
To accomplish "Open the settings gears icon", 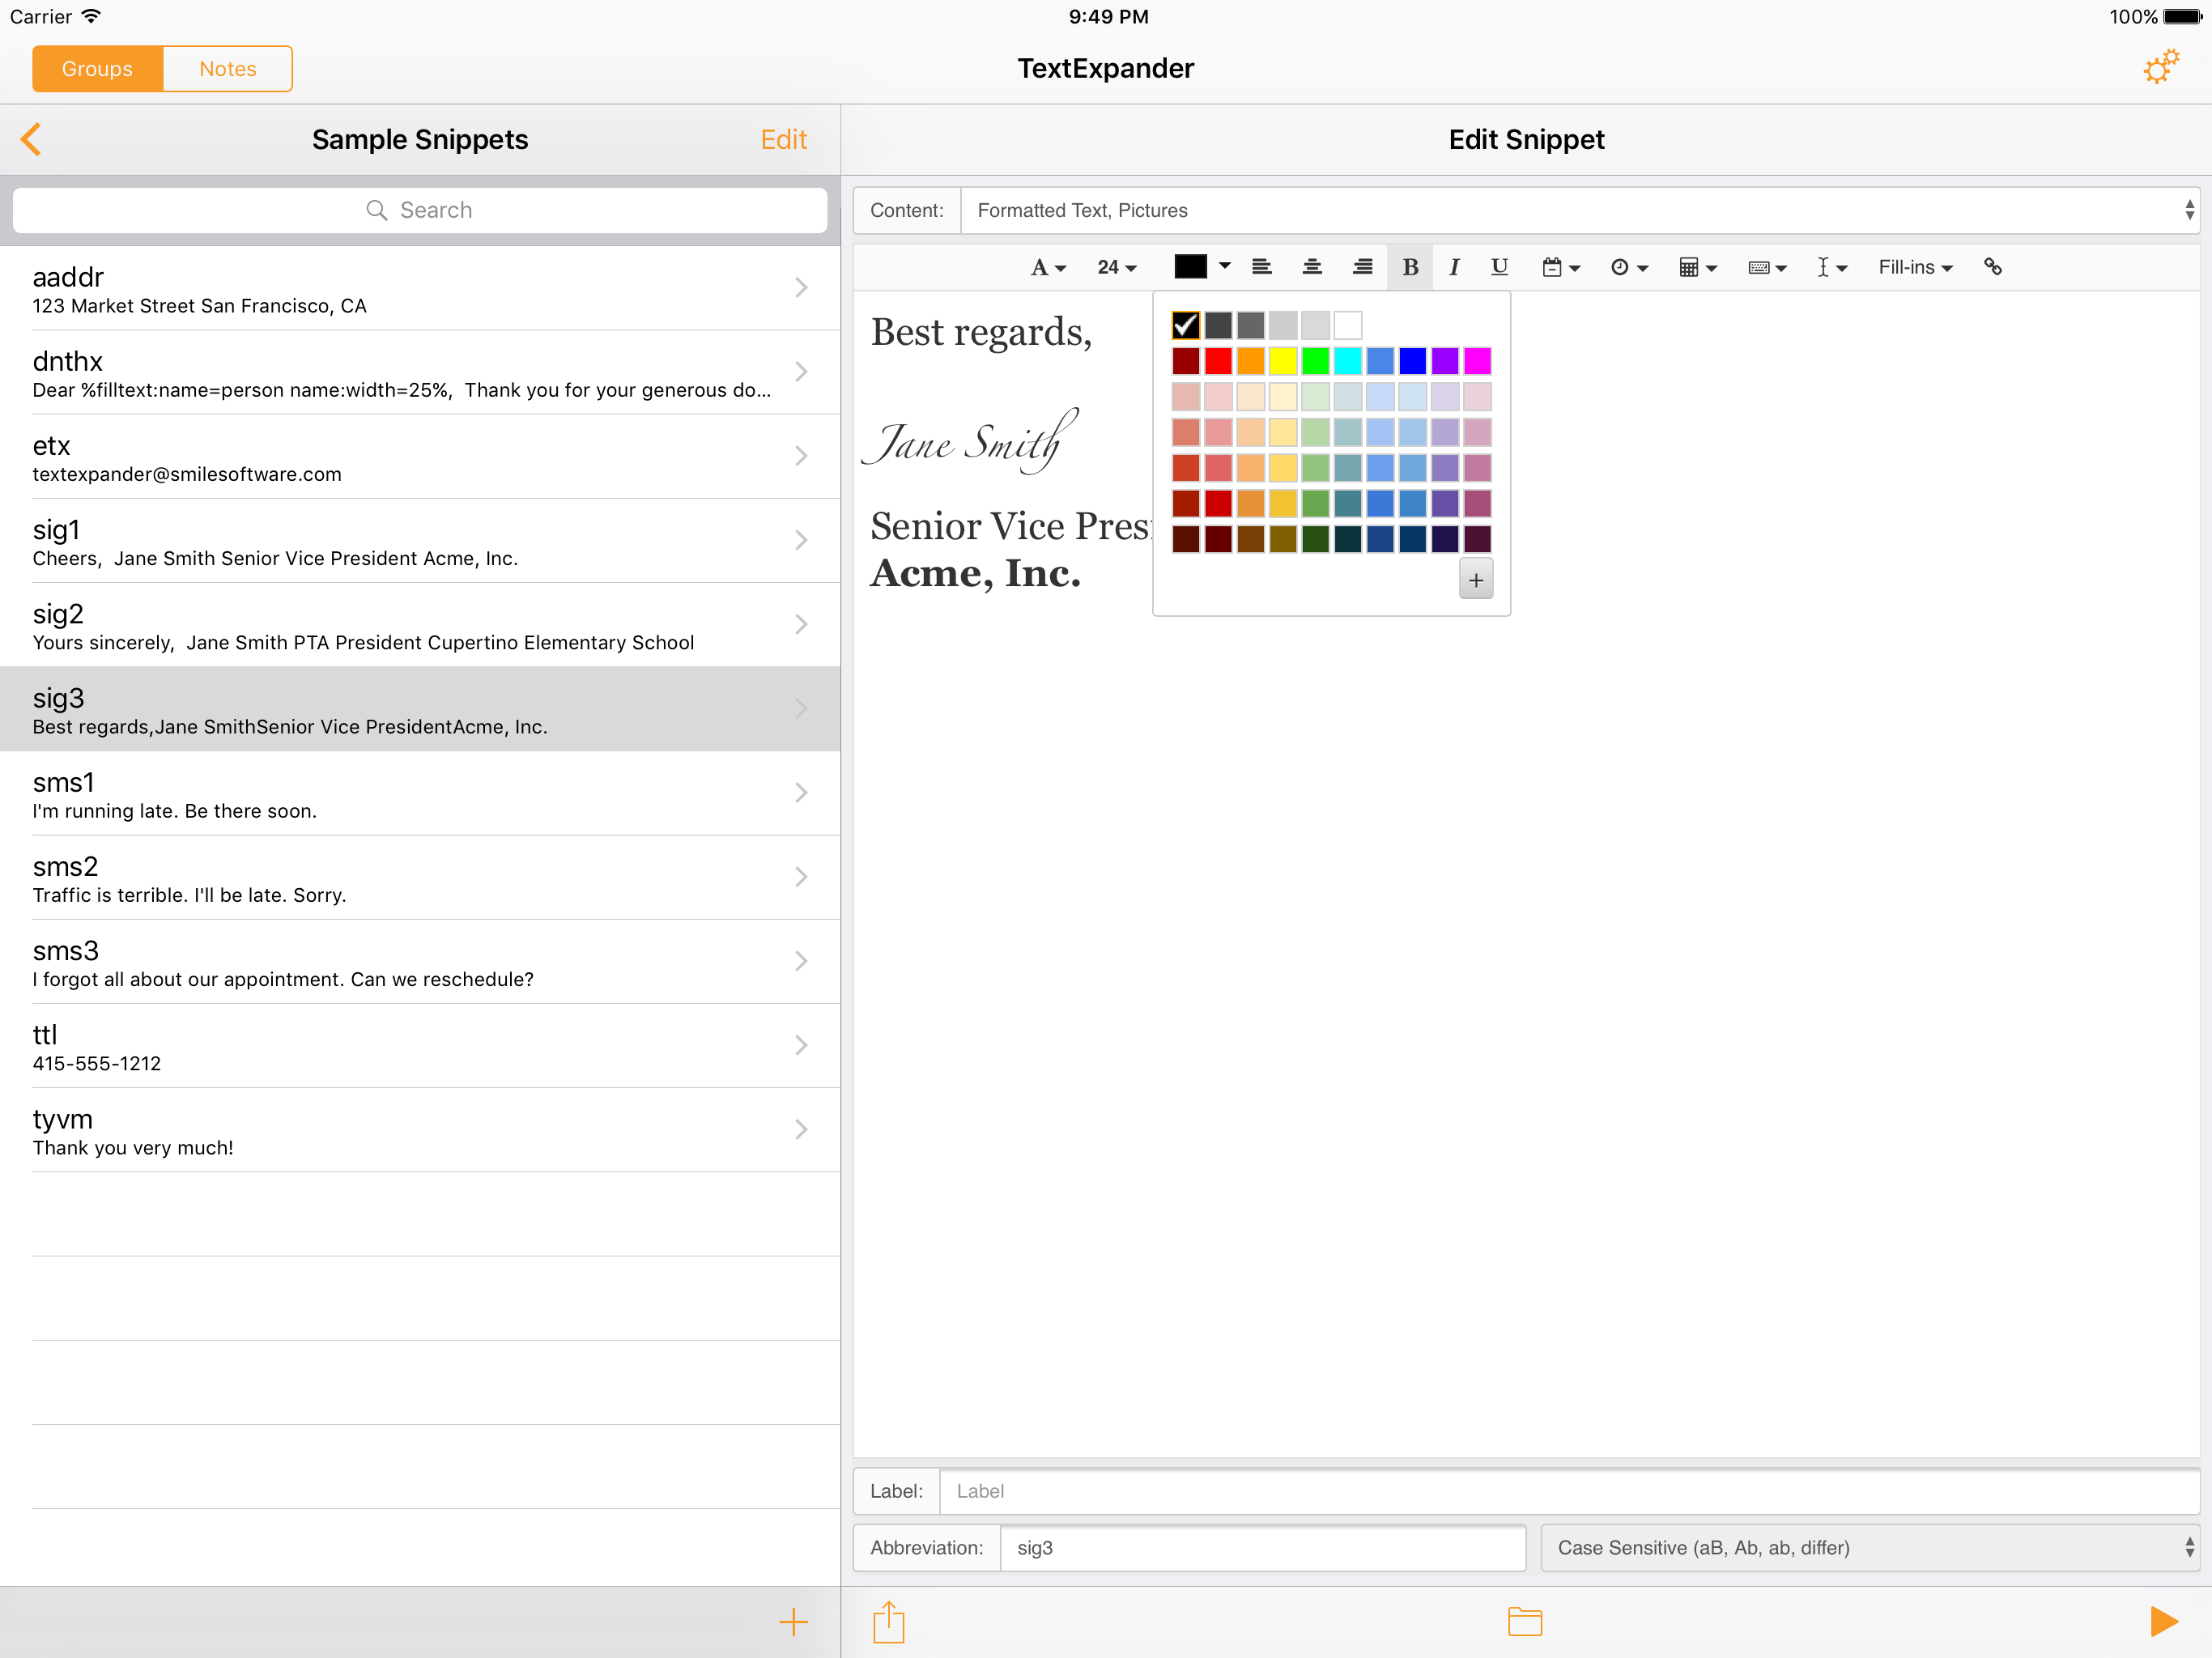I will coord(2160,68).
